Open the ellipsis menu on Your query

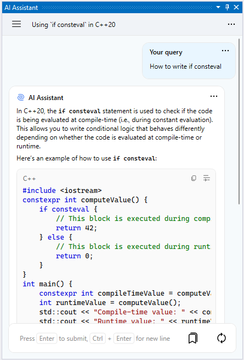[x=225, y=51]
